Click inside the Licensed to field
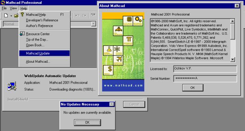 (205, 69)
